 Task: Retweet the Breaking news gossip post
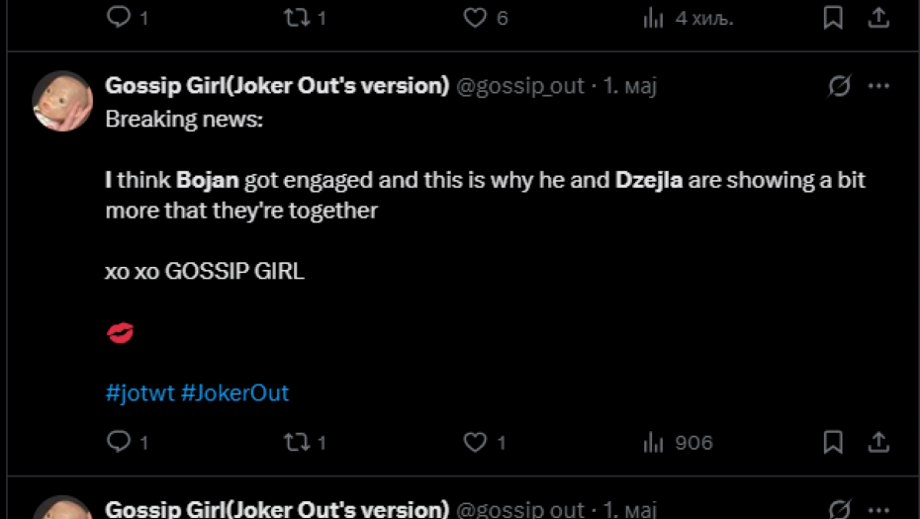(297, 442)
